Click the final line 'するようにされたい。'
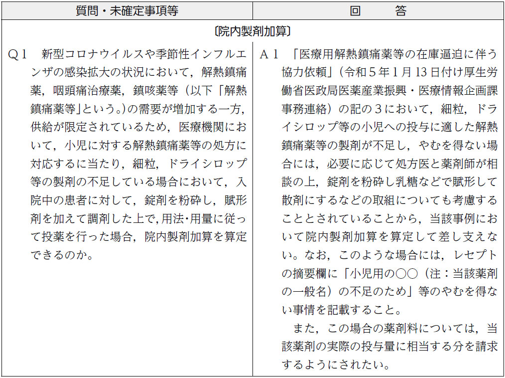The width and height of the screenshot is (505, 378). 336,365
